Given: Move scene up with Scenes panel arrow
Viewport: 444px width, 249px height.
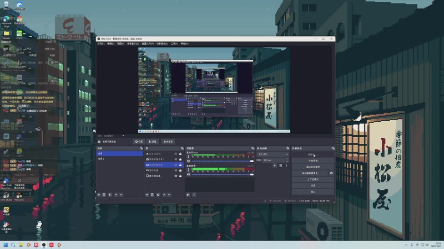Looking at the screenshot, I should 116,195.
